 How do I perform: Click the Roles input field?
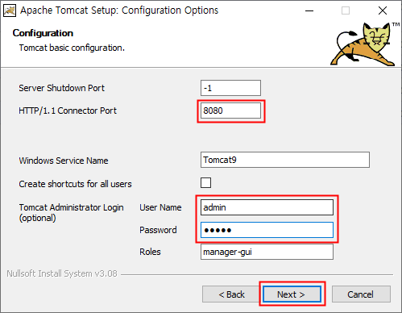point(267,252)
